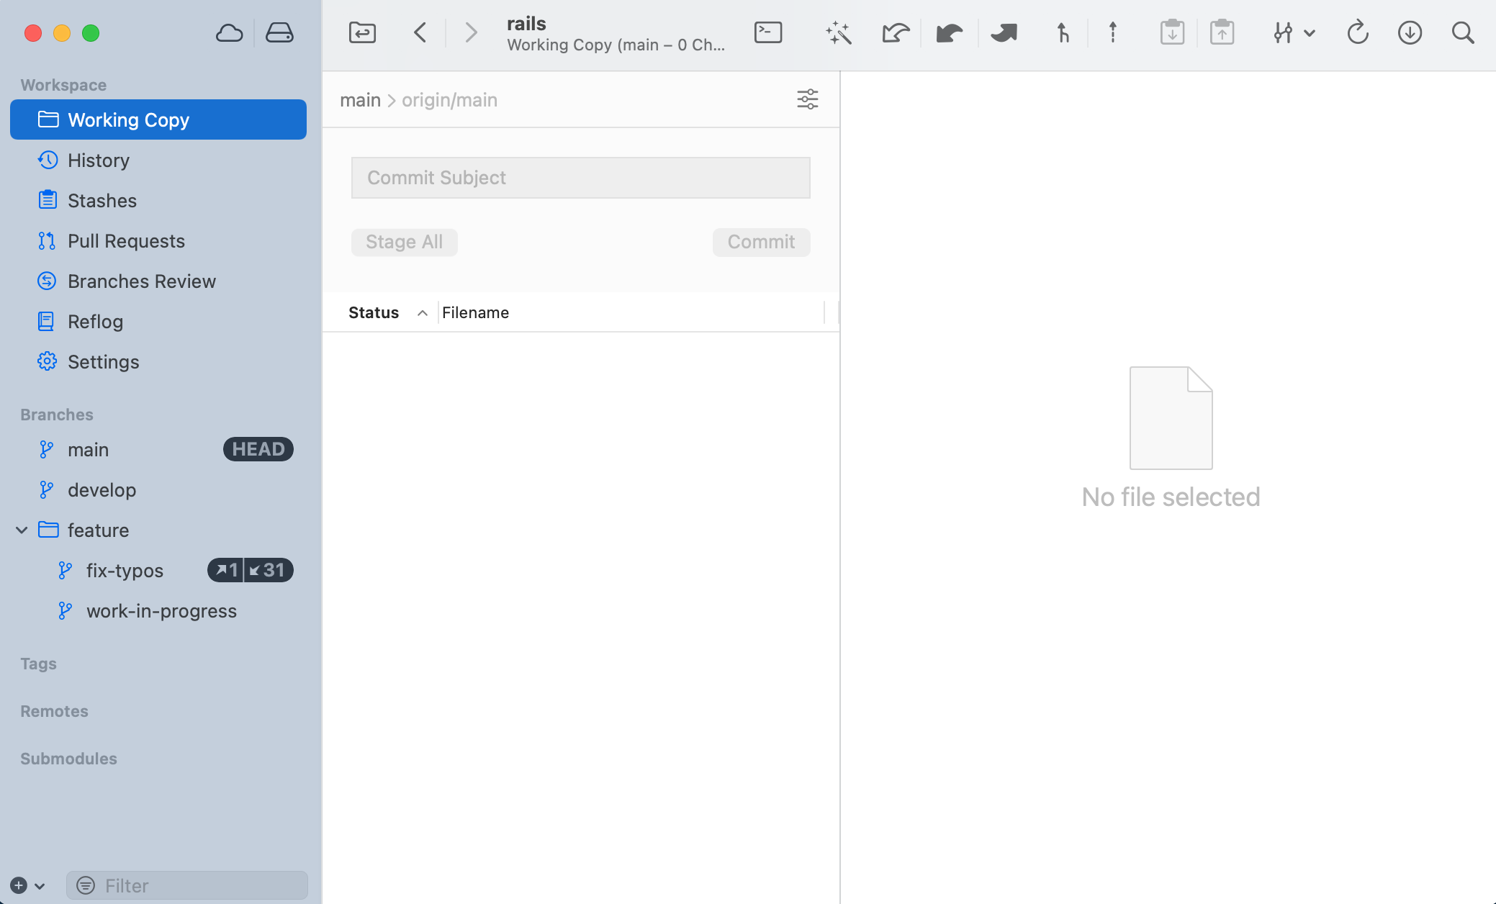Open the History view

click(x=98, y=161)
